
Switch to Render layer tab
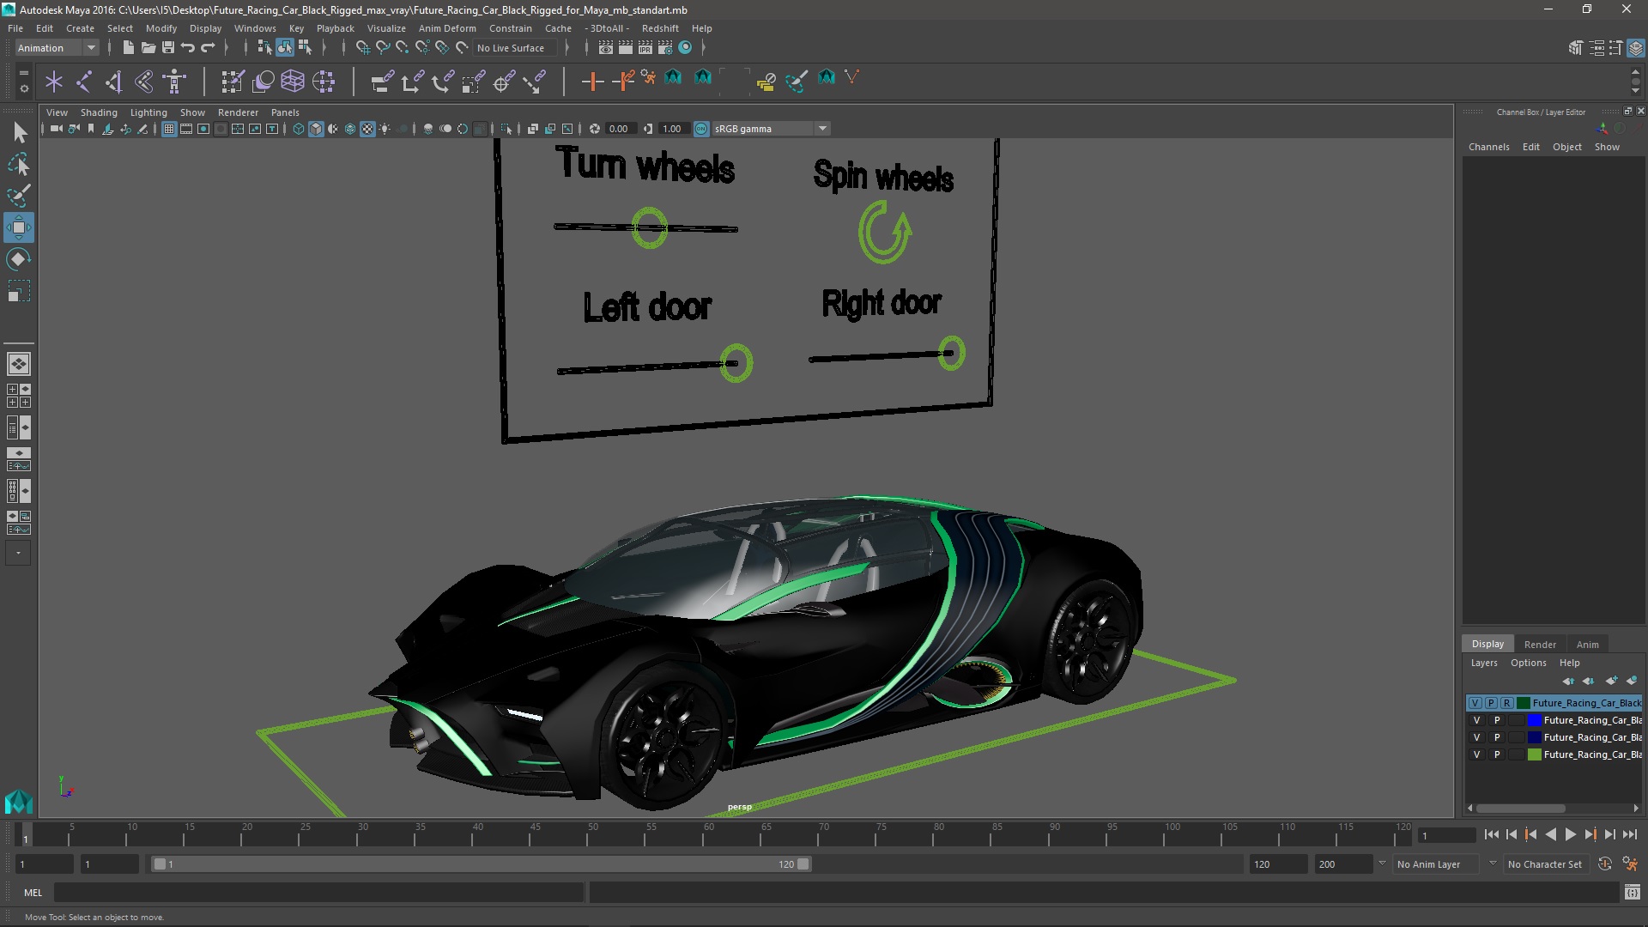1540,645
